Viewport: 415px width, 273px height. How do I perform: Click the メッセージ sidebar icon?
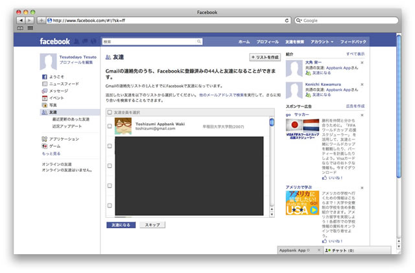pos(45,91)
